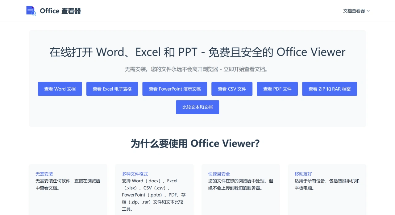Click the chevron next to 文档查看器
Image resolution: width=395 pixels, height=215 pixels.
(x=368, y=11)
